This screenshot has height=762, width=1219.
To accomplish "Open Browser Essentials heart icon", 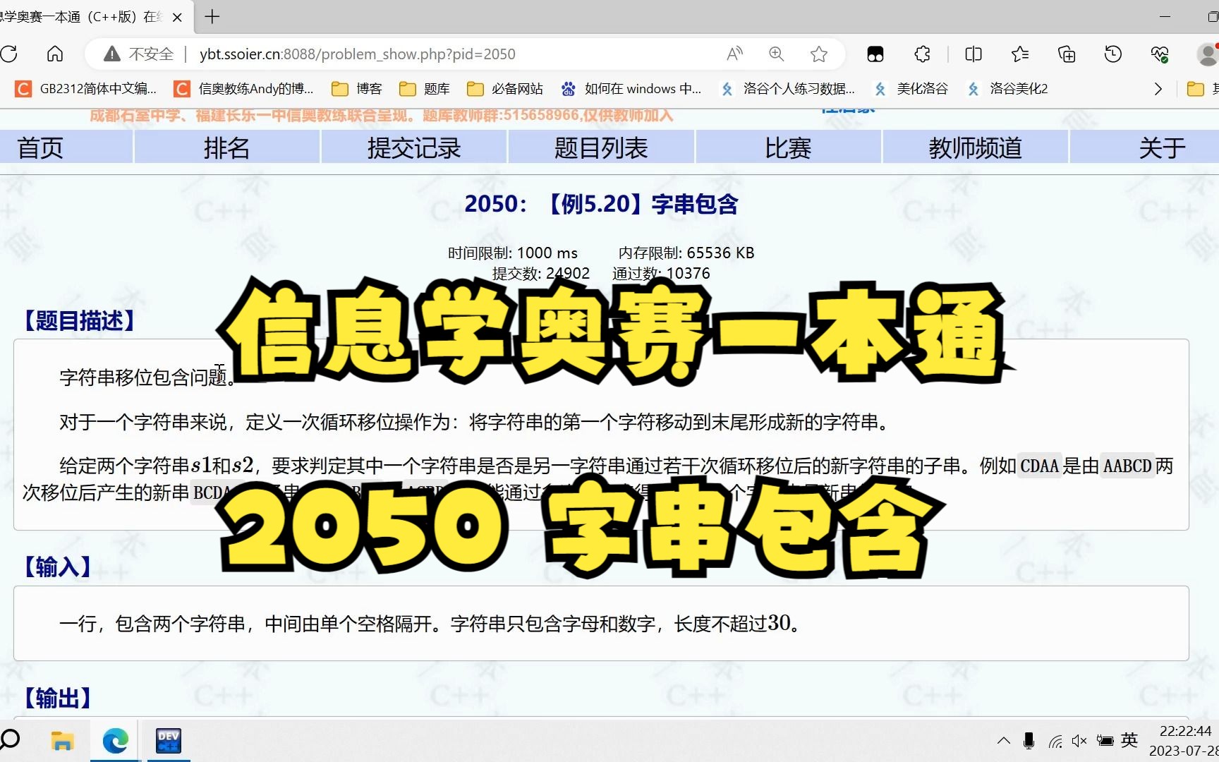I will pos(1159,54).
